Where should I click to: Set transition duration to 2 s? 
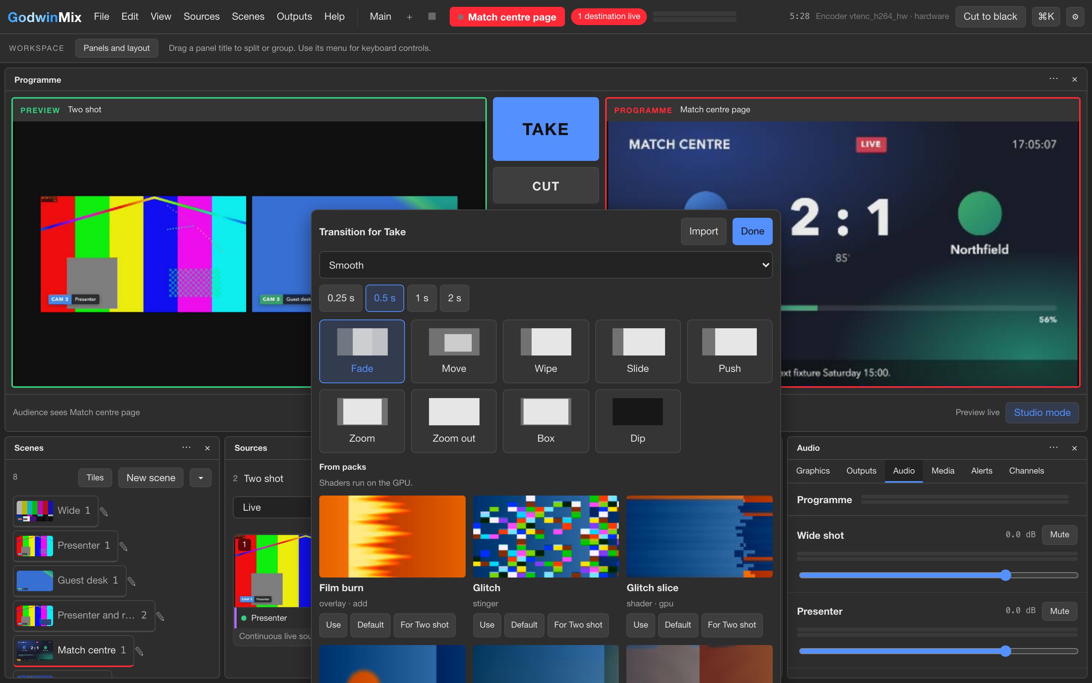[x=454, y=298]
